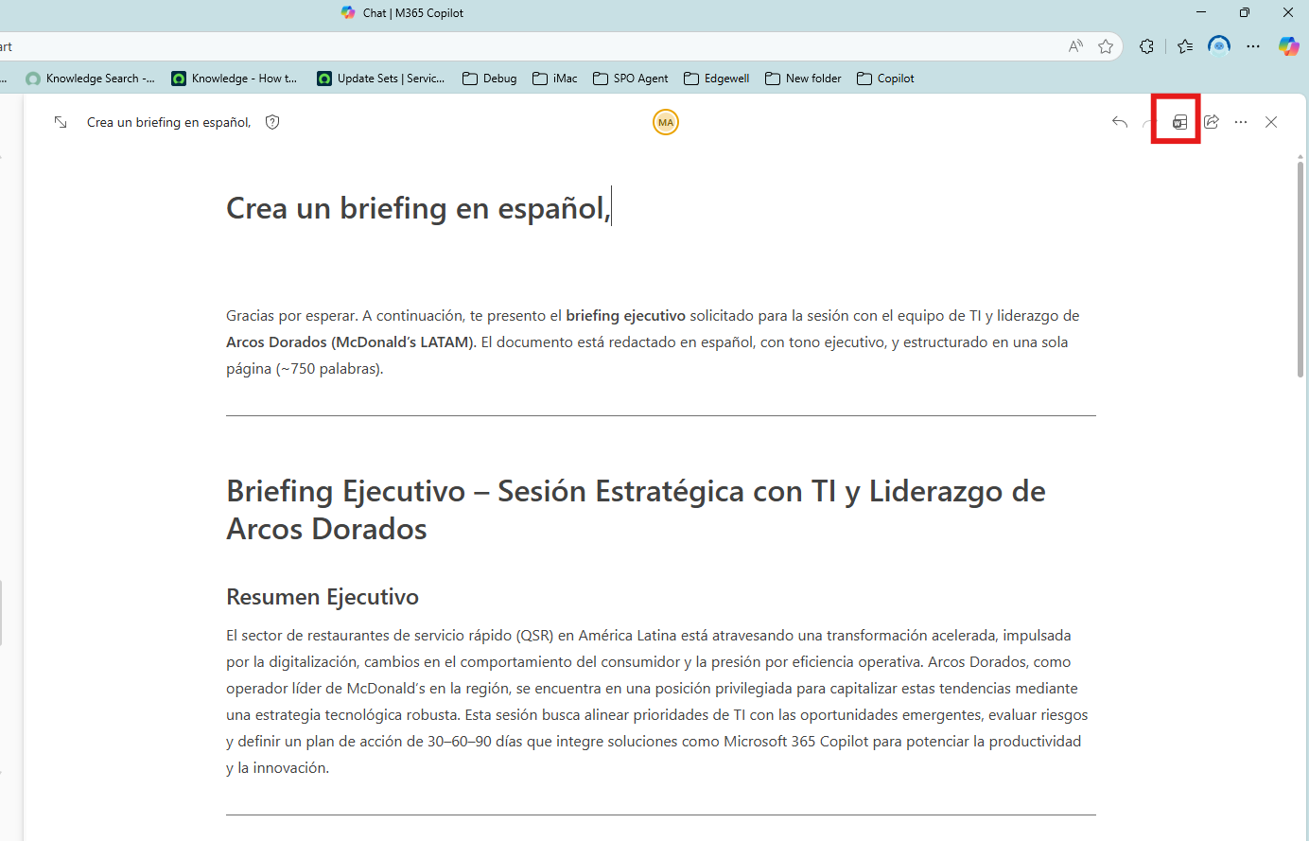Open the page in Word
The image size is (1309, 841).
click(x=1178, y=122)
